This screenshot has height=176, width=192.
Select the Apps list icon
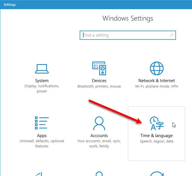42,123
